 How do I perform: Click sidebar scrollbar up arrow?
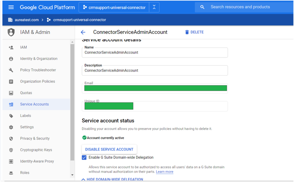tap(72, 42)
